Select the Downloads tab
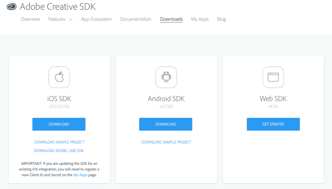Image resolution: width=332 pixels, height=189 pixels. pyautogui.click(x=171, y=19)
